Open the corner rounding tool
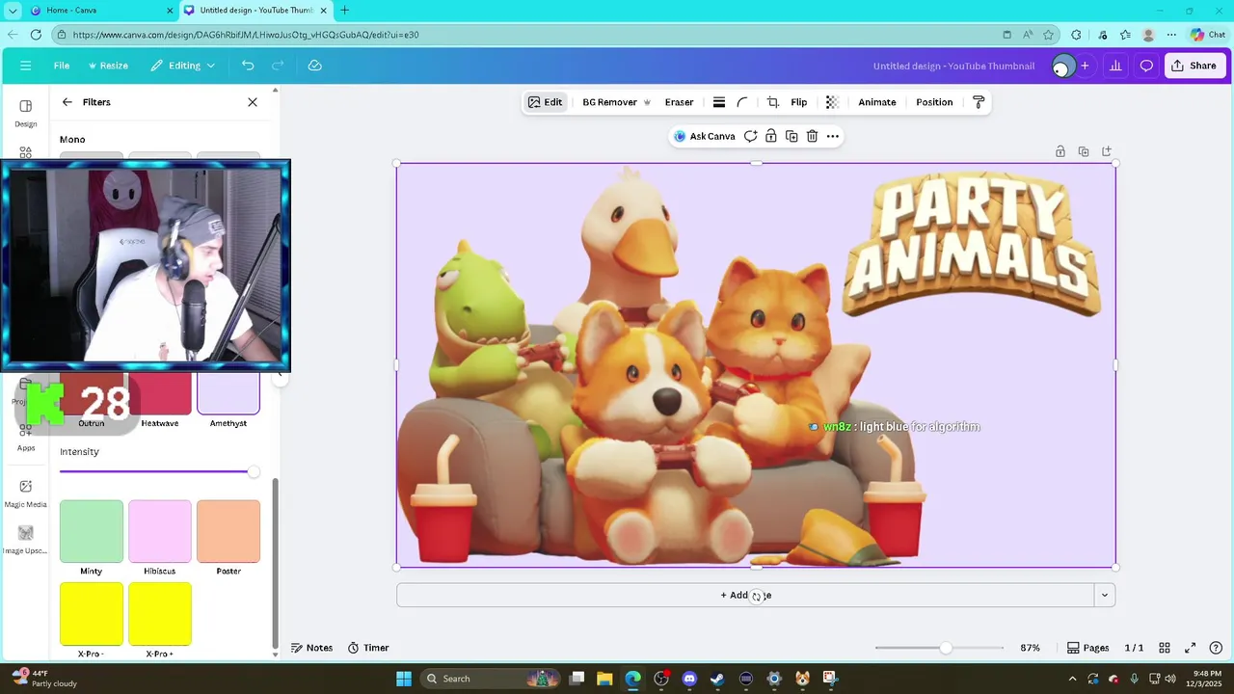 coord(742,102)
